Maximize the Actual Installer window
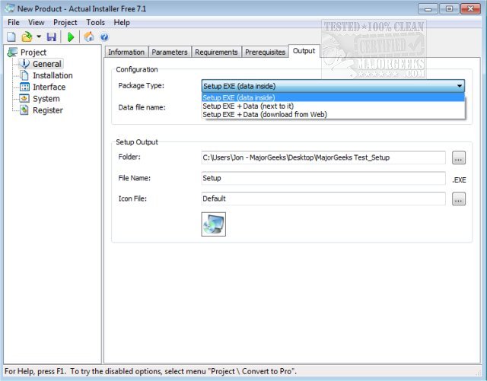This screenshot has height=381, width=487. pyautogui.click(x=449, y=8)
